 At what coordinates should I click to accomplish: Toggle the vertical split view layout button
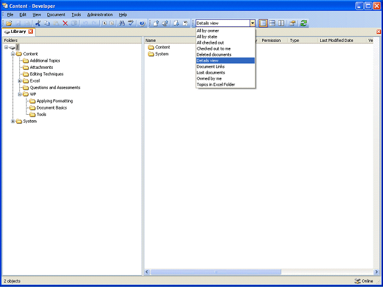[x=281, y=23]
